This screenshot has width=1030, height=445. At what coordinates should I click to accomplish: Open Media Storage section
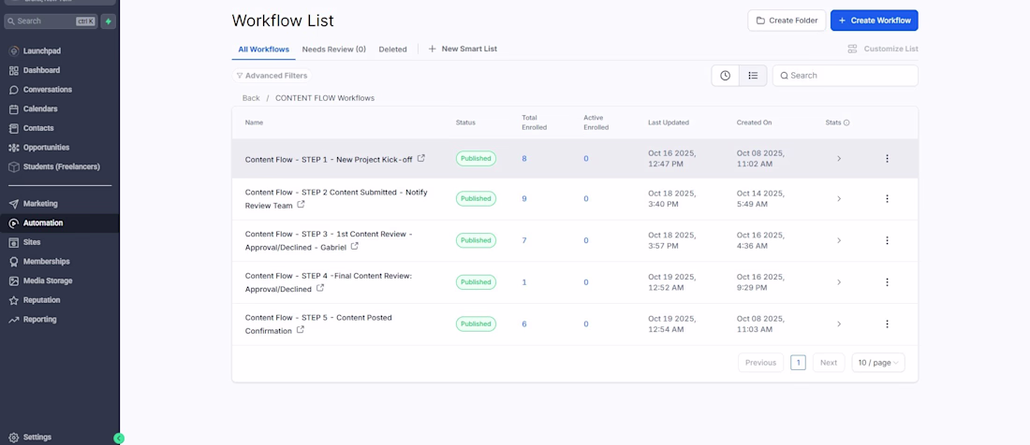(x=47, y=280)
